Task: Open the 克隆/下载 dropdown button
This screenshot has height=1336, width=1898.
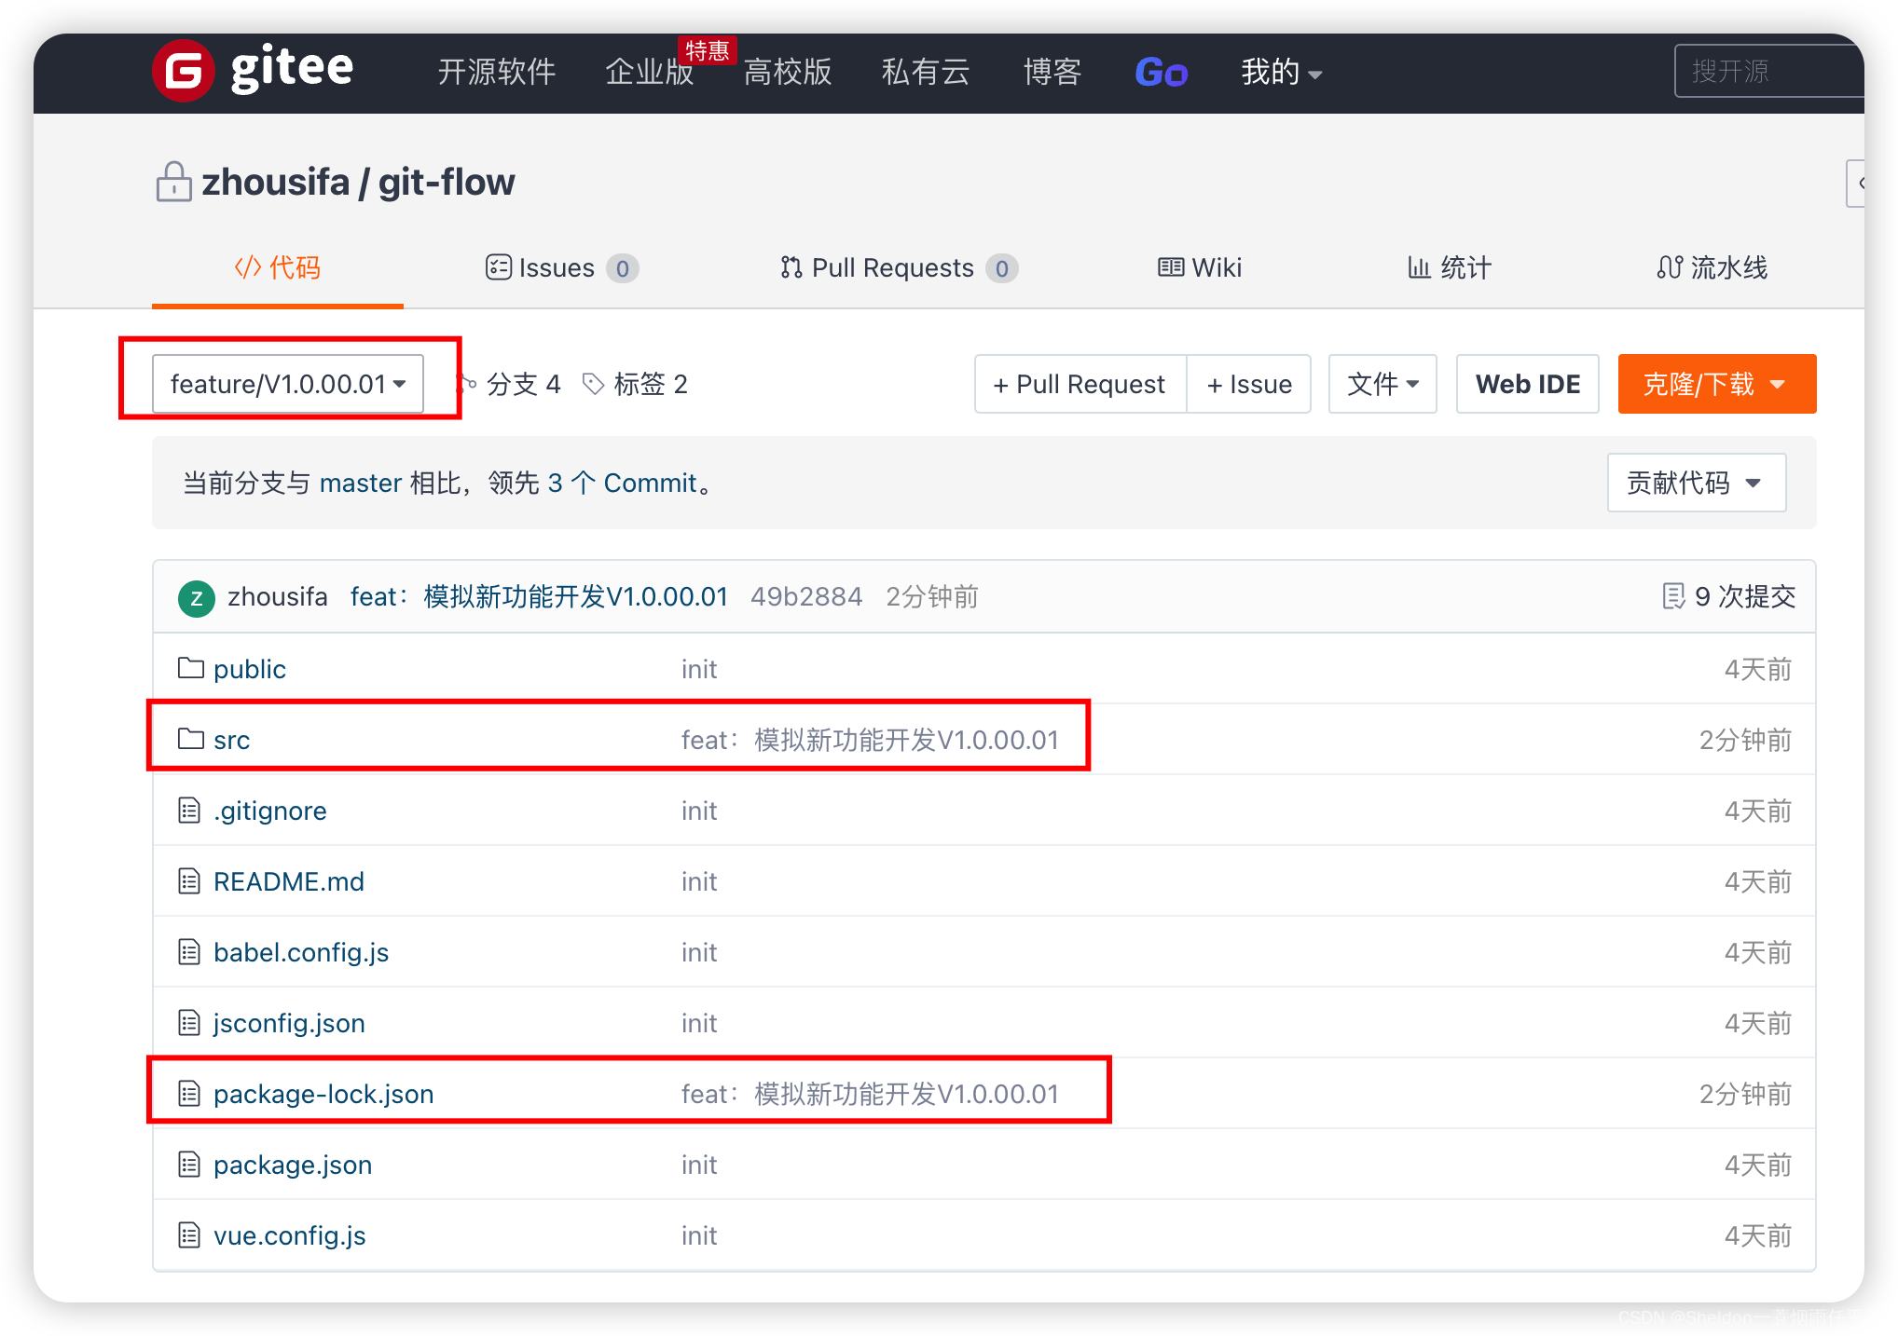Action: (x=1716, y=383)
